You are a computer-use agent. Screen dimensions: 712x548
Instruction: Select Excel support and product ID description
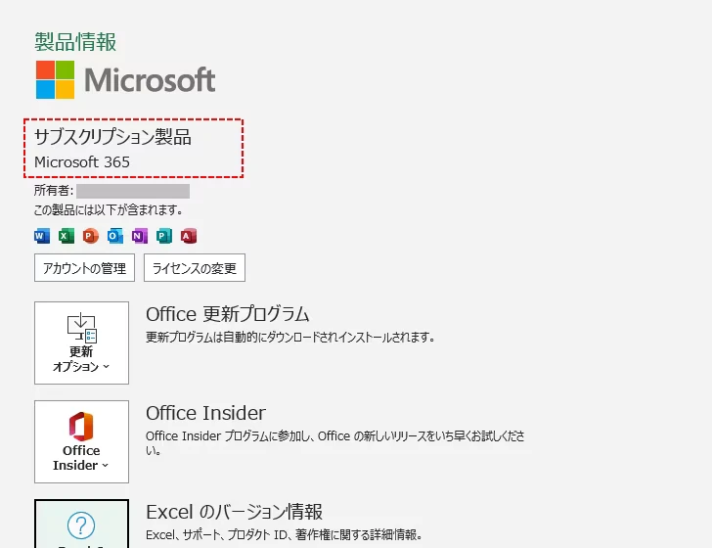pos(284,535)
